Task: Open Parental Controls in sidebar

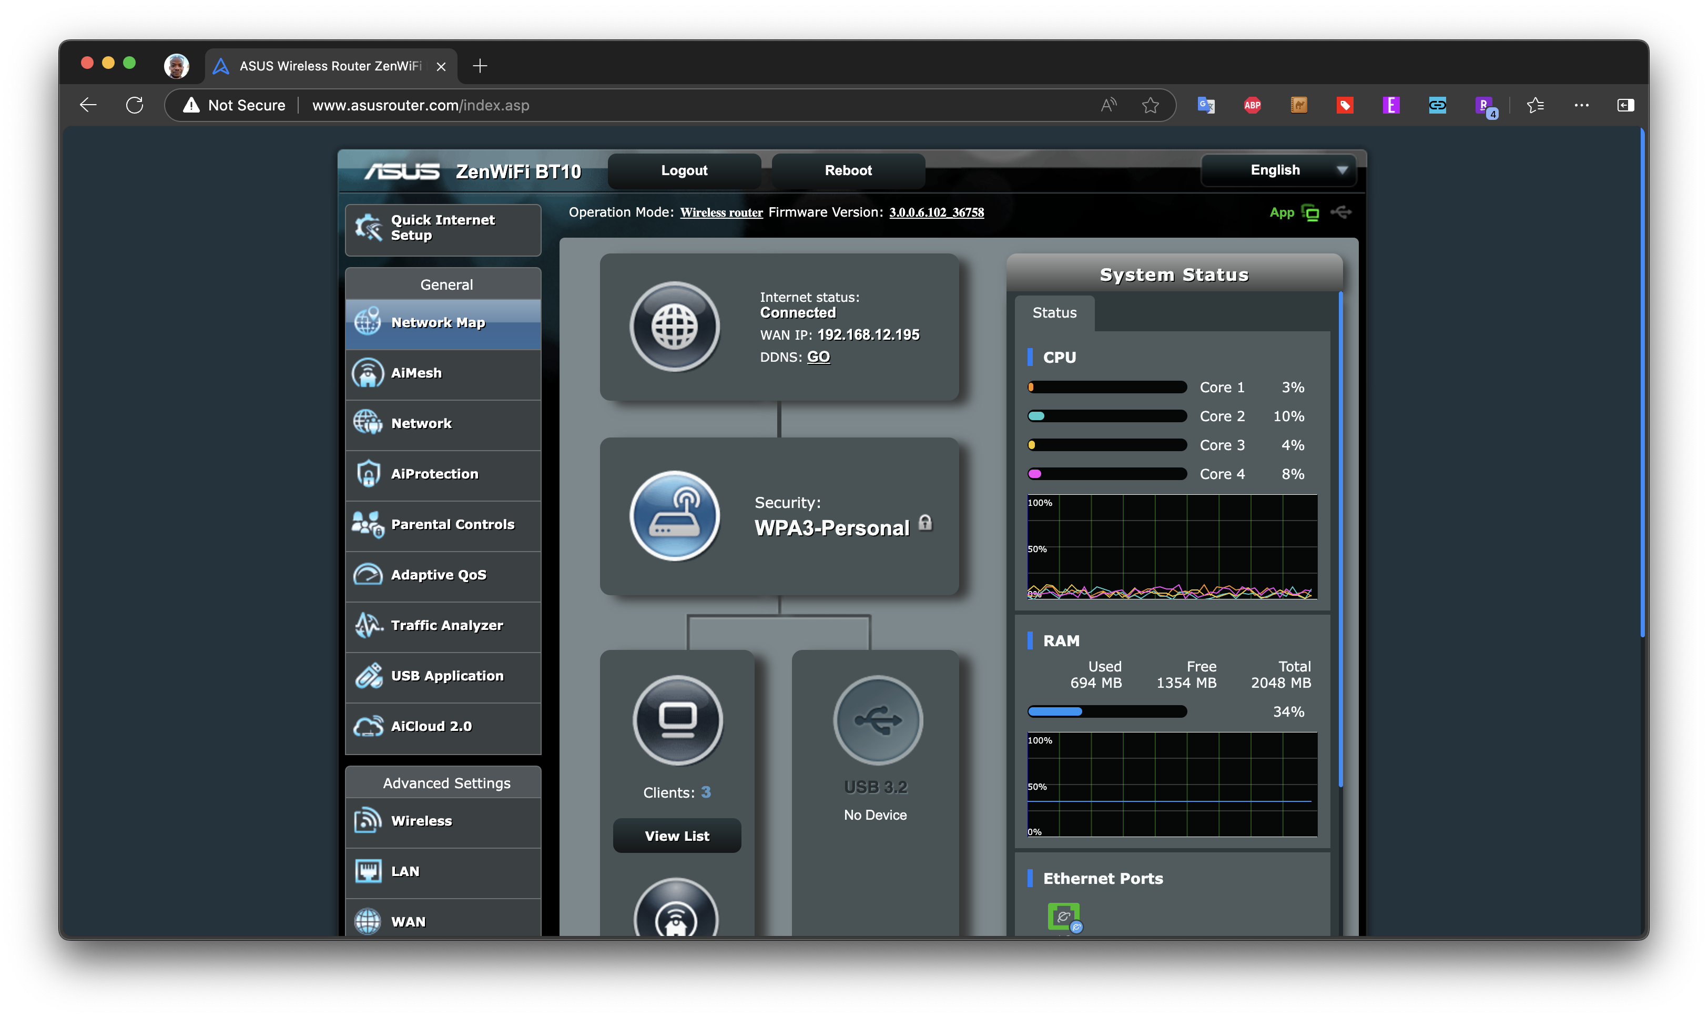Action: (x=443, y=525)
